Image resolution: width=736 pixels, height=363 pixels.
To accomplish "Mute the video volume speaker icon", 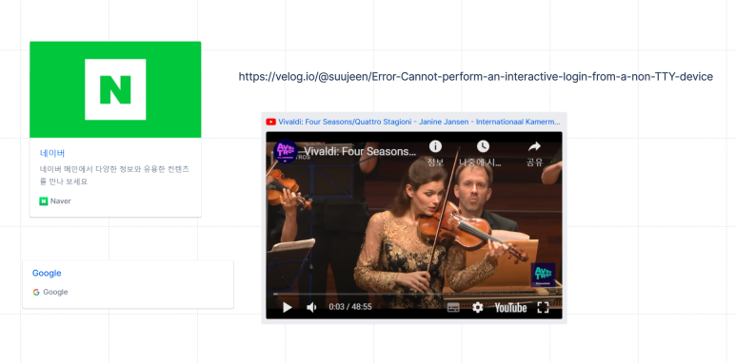I will tap(311, 307).
